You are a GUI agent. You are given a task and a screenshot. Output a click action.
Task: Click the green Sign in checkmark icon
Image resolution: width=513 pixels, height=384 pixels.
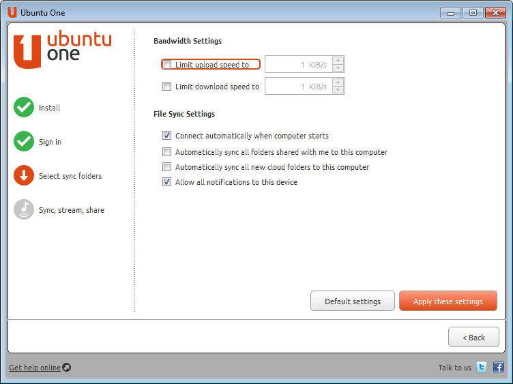pyautogui.click(x=24, y=141)
